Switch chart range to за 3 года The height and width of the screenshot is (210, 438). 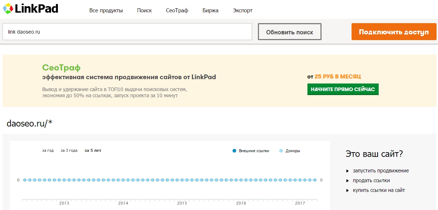coord(69,150)
